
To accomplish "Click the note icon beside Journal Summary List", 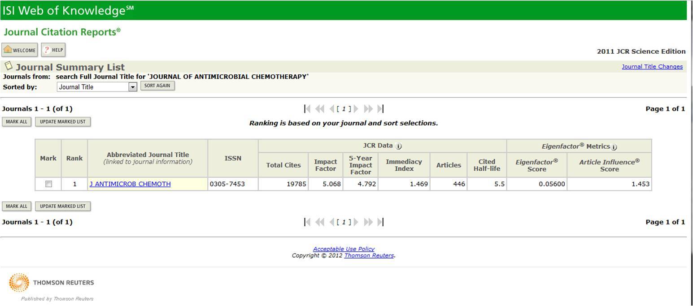I will coord(9,66).
